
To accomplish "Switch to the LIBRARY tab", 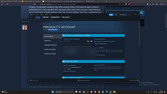I will (x=45, y=17).
